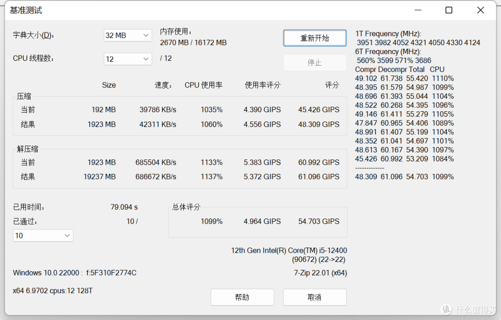501x320 pixels.
Task: Click the log row starting with 49.102
Action: 405,78
